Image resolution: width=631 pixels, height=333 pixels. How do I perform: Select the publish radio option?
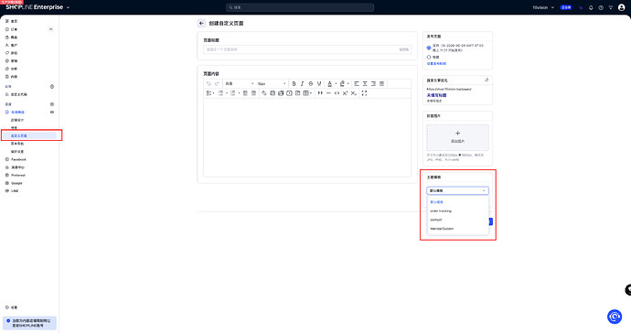point(429,48)
